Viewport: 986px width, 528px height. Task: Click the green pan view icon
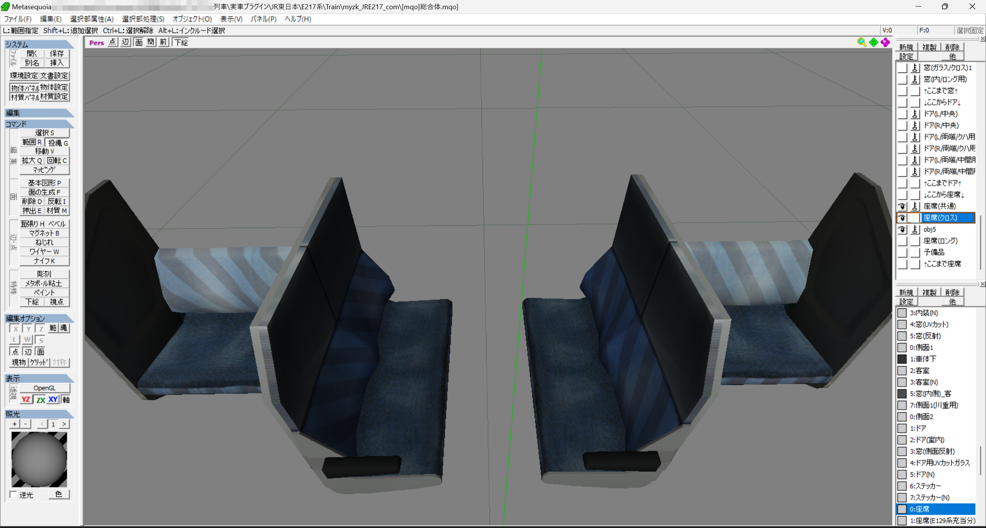[873, 42]
